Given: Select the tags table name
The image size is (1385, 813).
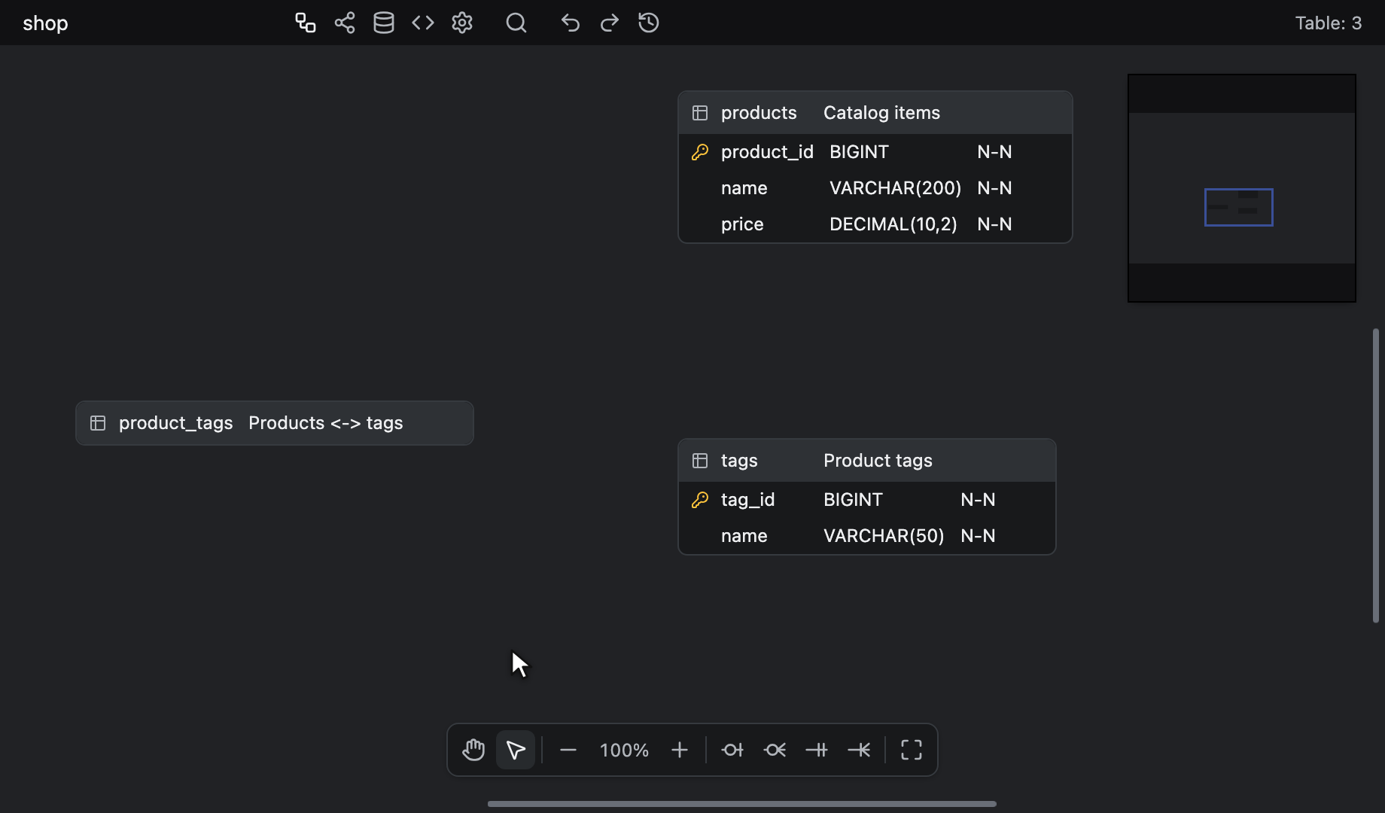Looking at the screenshot, I should point(739,461).
